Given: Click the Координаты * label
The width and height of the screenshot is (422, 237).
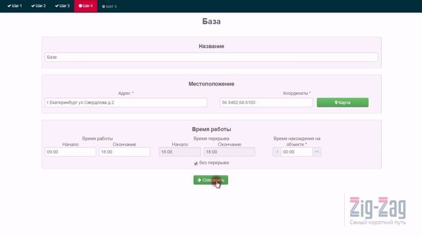Looking at the screenshot, I should coord(297,93).
